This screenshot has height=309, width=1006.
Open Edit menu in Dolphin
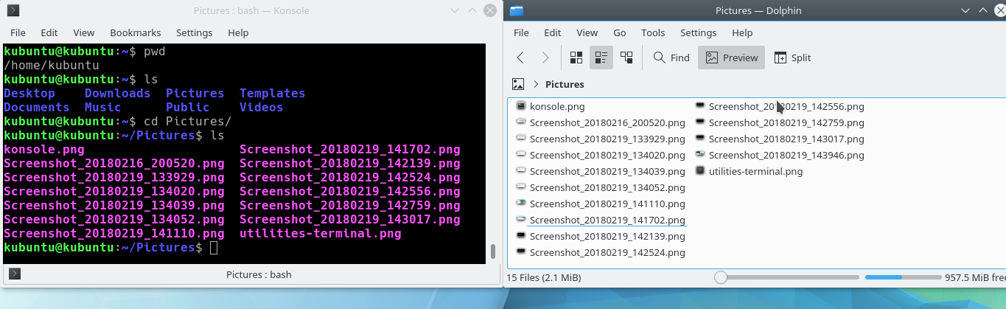click(x=553, y=32)
